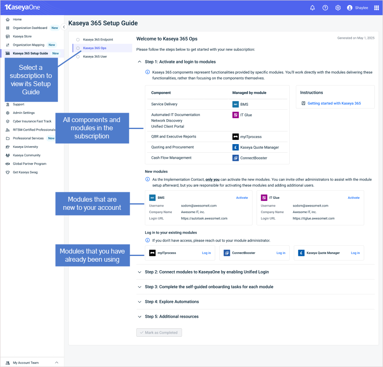
Task: Click the Kaseya Community people icon
Action: [x=8, y=155]
